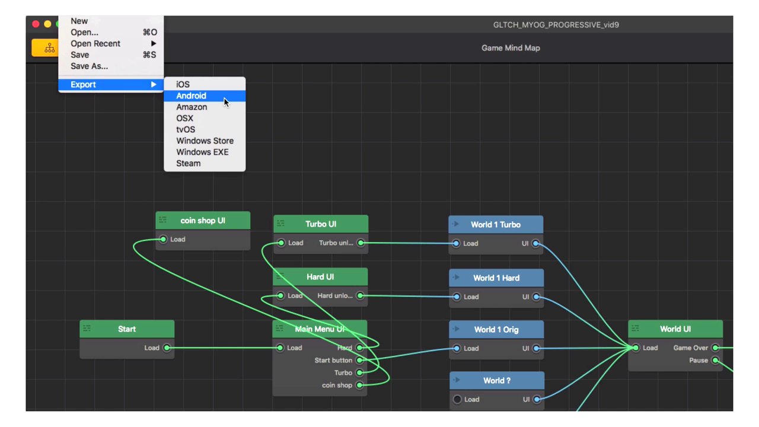Click the Load output port on Start node

tap(167, 348)
